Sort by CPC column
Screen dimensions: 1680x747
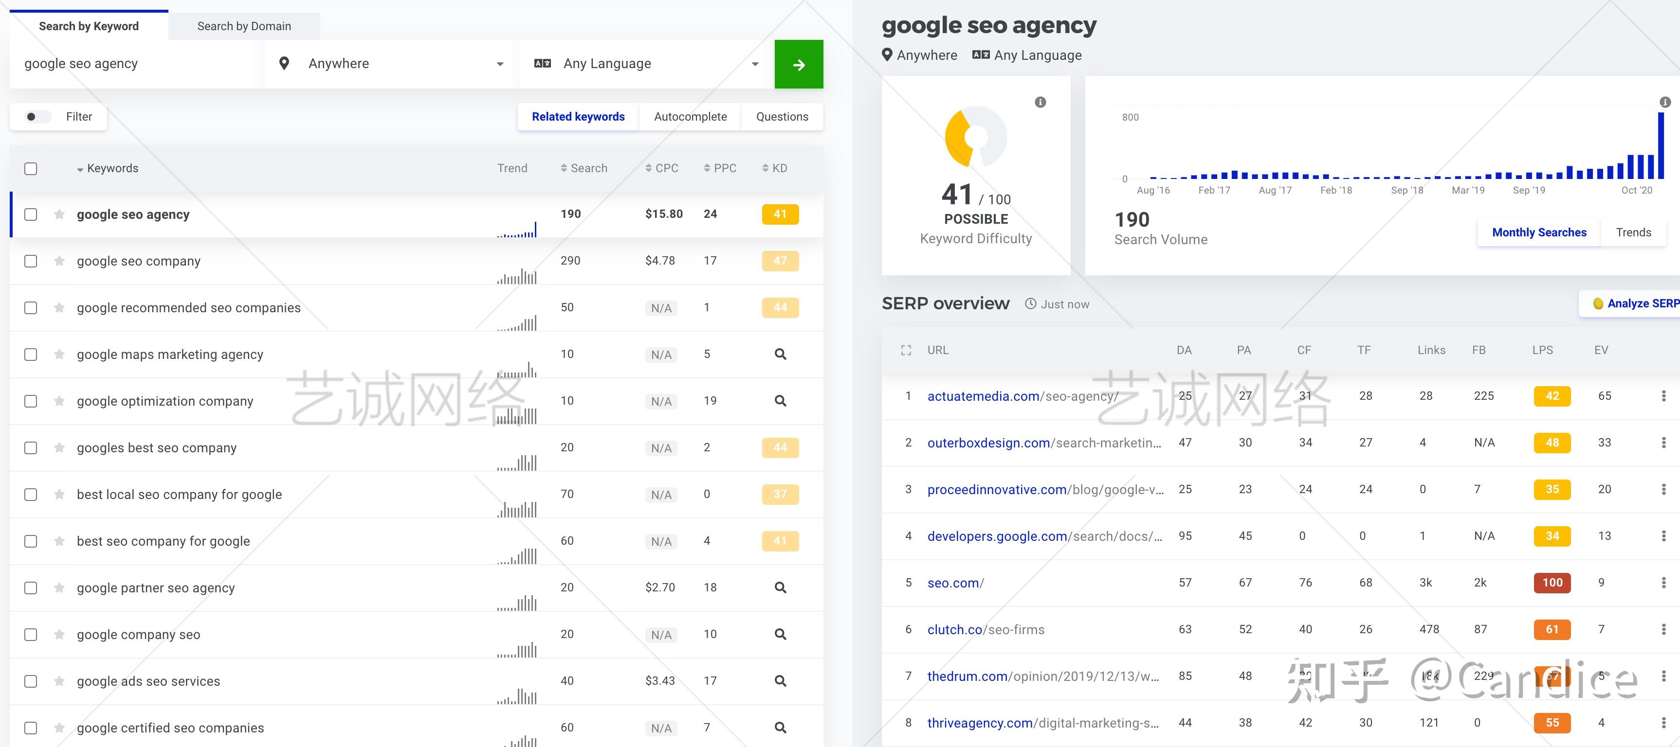[x=661, y=169]
